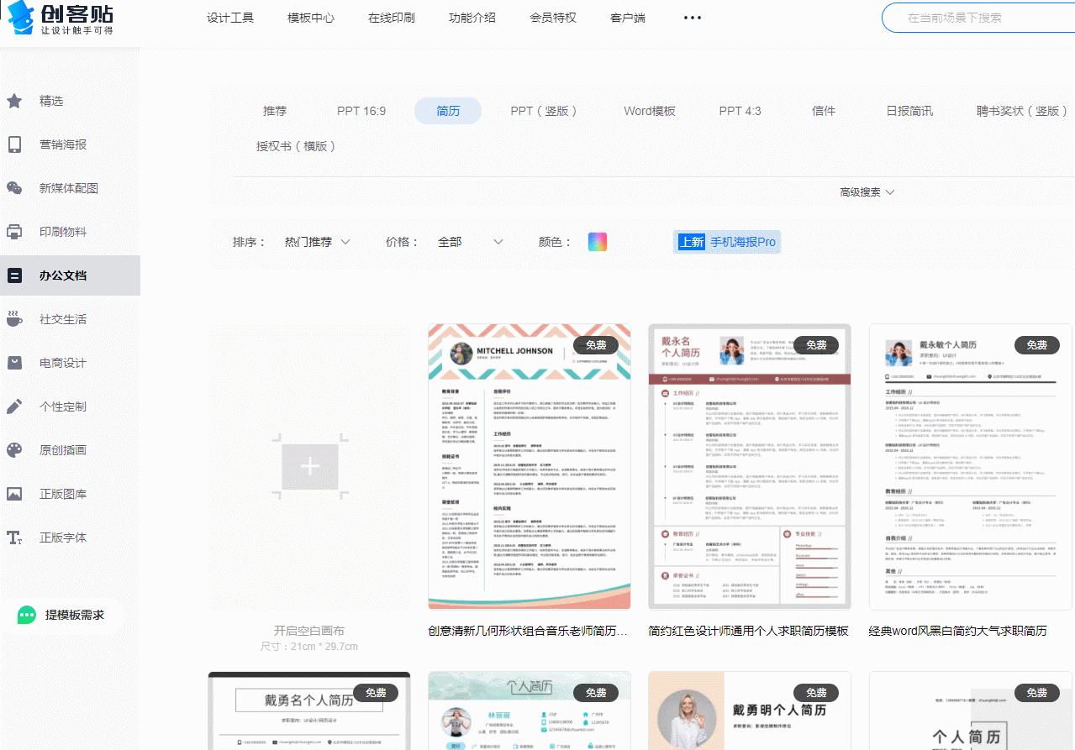Click the 个性定制 pencil icon
The height and width of the screenshot is (750, 1075).
(14, 406)
